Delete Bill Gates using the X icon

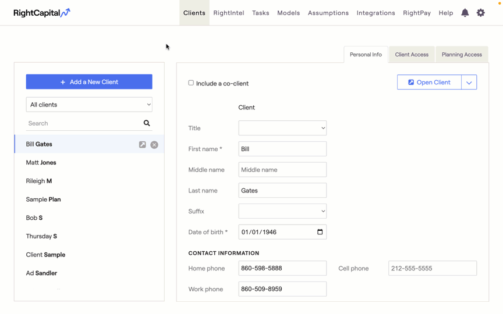154,145
